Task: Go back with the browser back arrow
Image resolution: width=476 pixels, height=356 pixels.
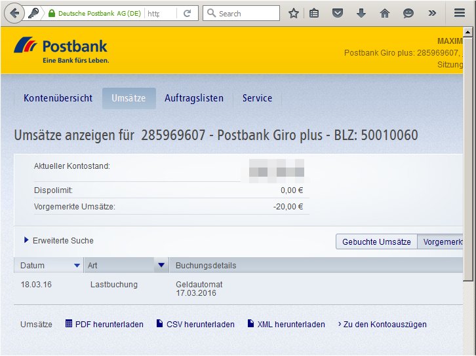Action: (14, 13)
